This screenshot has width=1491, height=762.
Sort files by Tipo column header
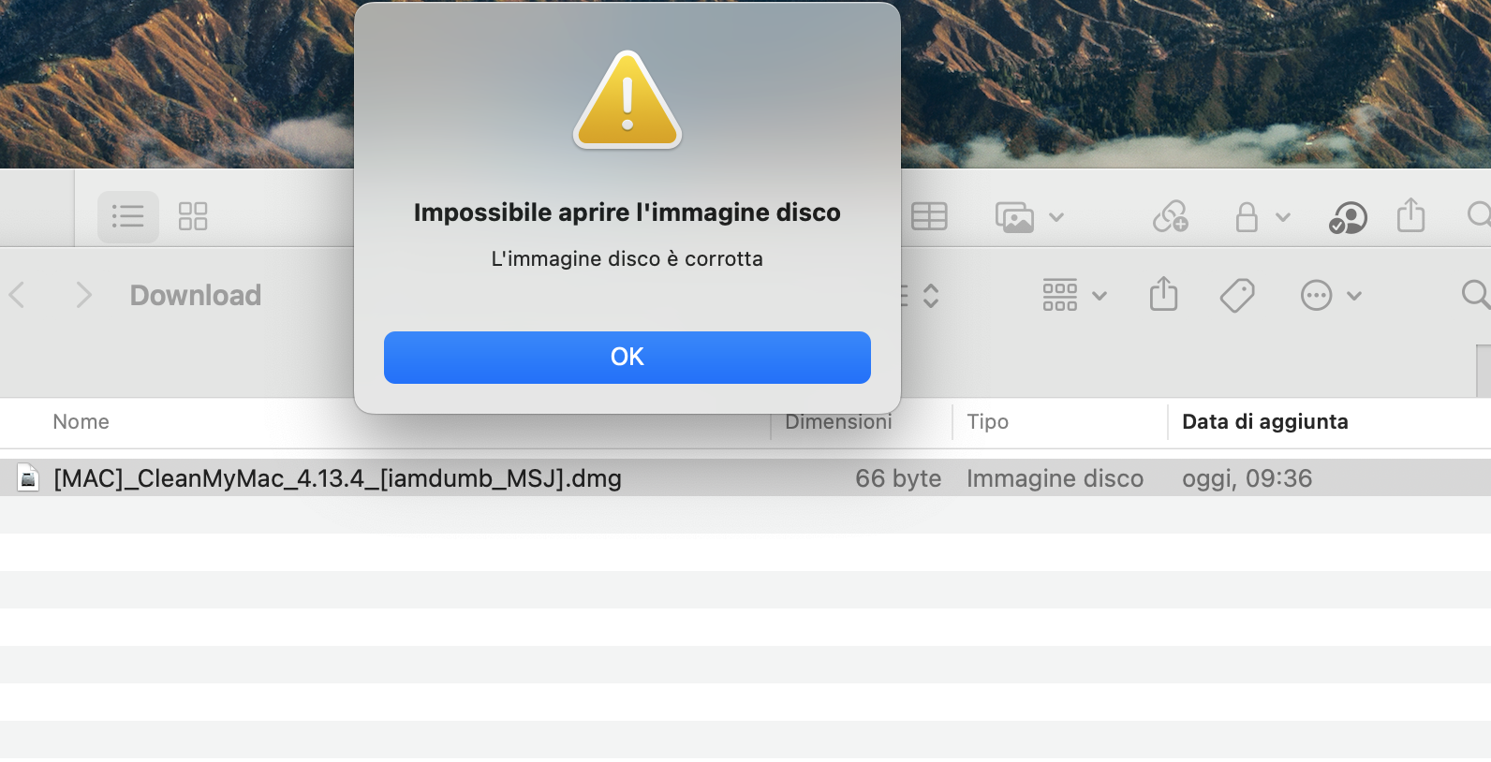coord(987,422)
